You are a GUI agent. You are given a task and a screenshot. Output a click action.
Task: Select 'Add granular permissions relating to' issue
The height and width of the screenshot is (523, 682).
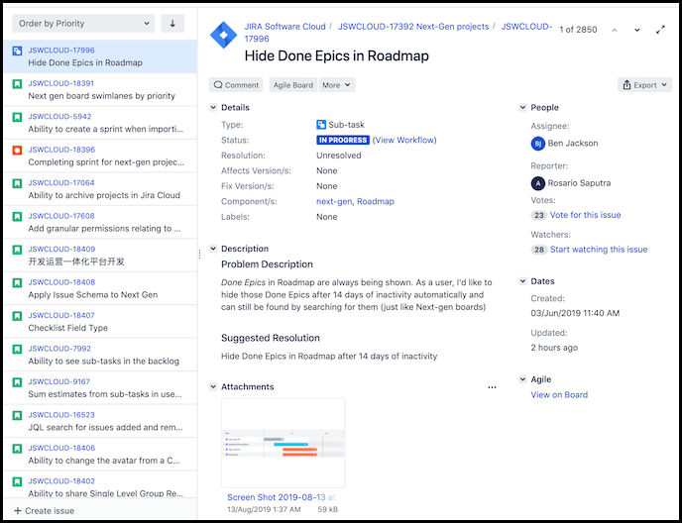pos(104,229)
